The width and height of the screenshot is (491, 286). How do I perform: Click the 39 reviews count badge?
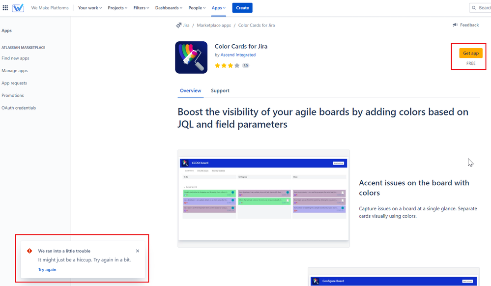coord(246,65)
